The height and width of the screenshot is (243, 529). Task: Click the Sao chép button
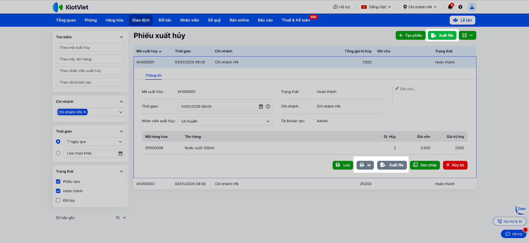point(425,165)
